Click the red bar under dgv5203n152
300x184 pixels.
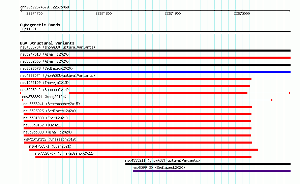138,143
